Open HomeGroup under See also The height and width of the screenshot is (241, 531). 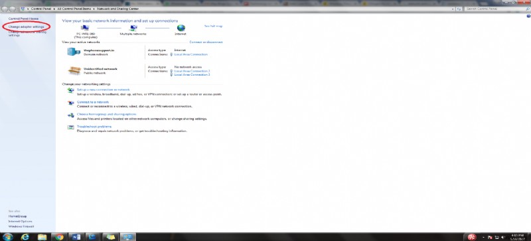point(18,216)
